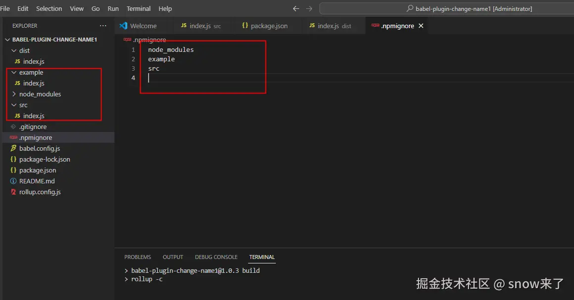This screenshot has height=300, width=574.
Task: Close the .npmignore editor tab
Action: tap(421, 26)
